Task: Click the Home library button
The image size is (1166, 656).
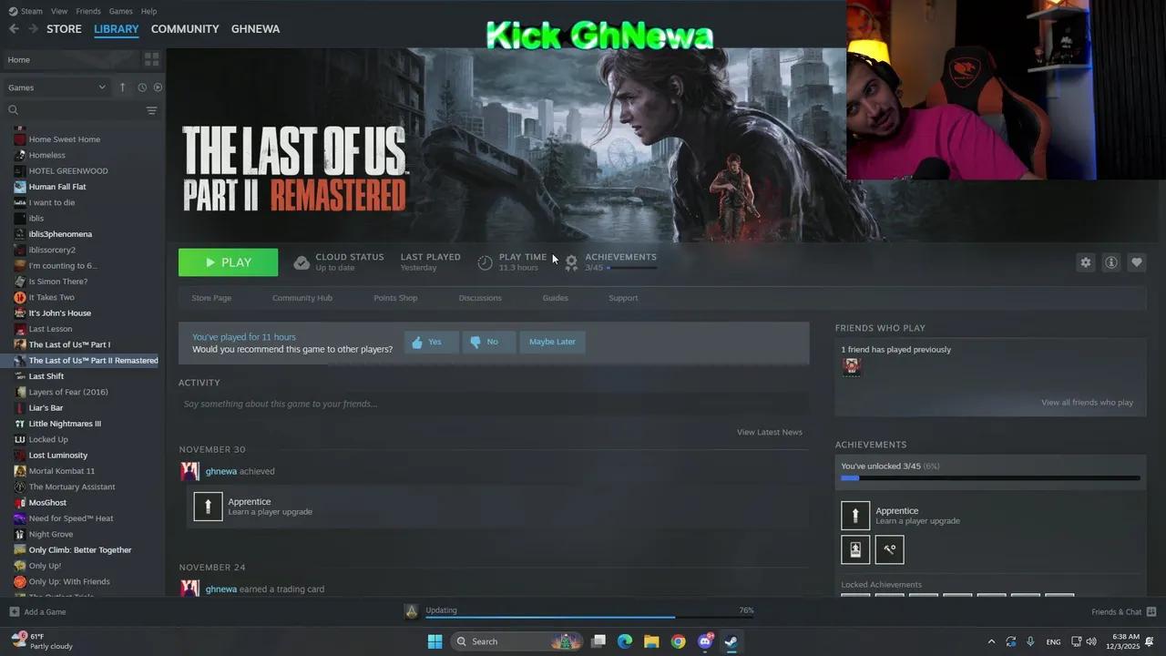Action: pos(70,59)
